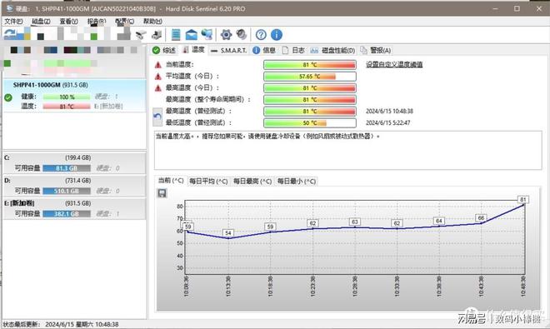Viewport: 550px width, 329px height.
Task: Open the 帮助(H) menu
Action: pyautogui.click(x=152, y=22)
